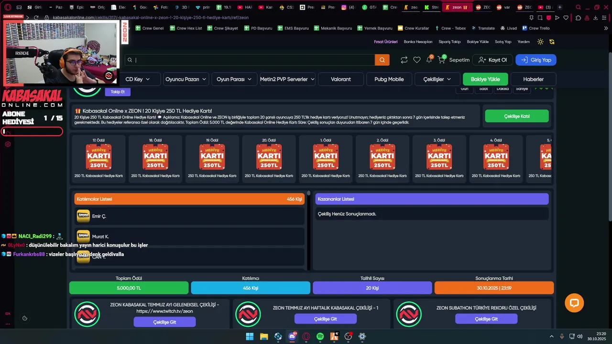
Task: Select the 1. Ödül gift card thumbnail
Action: pos(326,158)
